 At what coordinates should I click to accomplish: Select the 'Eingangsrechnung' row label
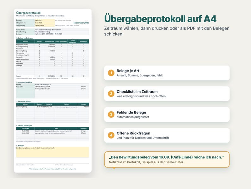22,45
